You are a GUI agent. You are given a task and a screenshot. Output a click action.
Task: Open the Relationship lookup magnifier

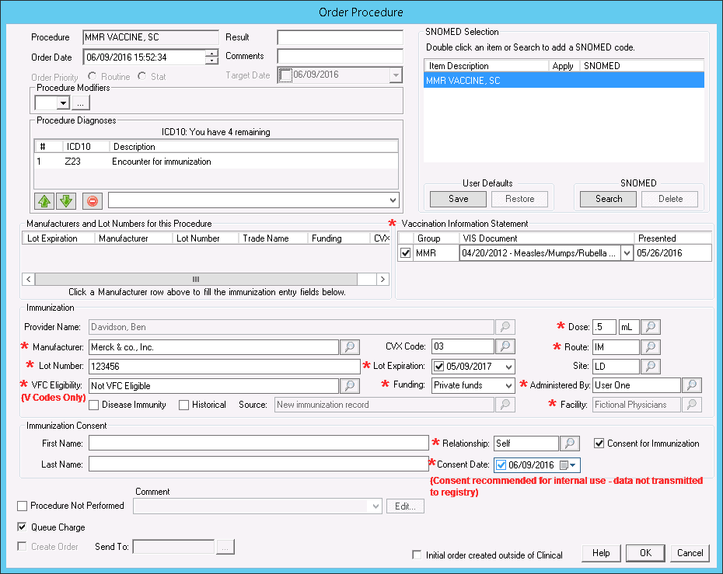(570, 444)
